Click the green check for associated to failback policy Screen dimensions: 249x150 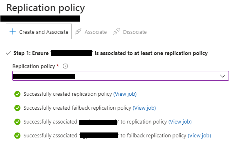tap(17, 136)
